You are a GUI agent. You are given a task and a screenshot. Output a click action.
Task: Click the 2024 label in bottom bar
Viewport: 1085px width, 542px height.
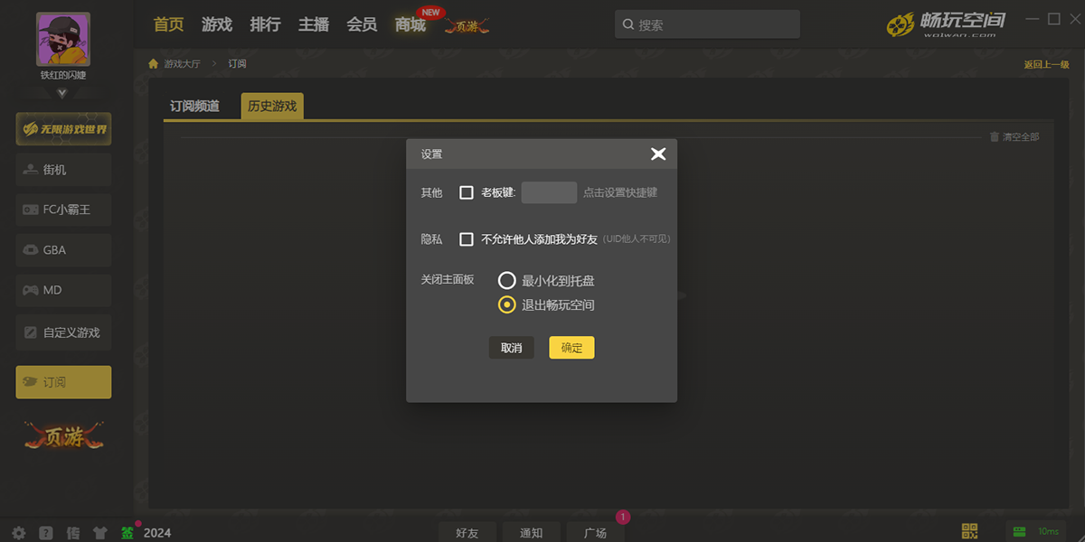[x=157, y=533]
